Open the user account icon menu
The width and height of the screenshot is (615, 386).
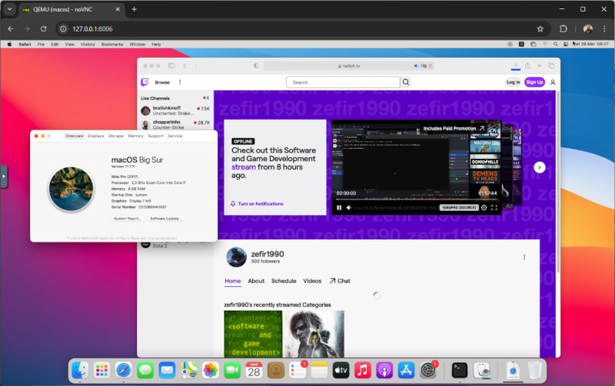553,82
